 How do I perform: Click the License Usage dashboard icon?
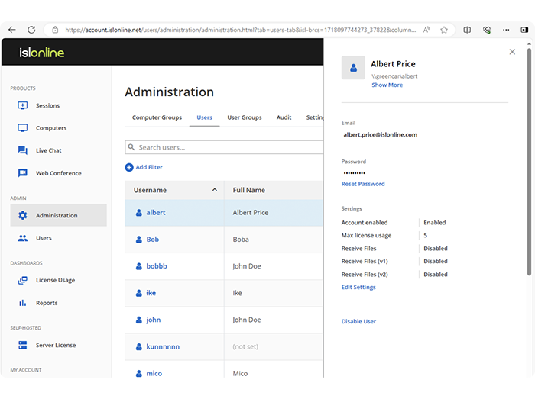tap(23, 280)
